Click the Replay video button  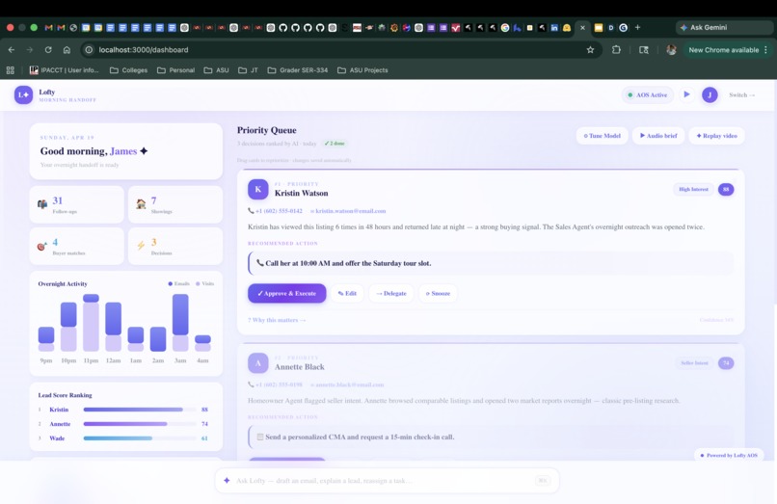pos(716,135)
